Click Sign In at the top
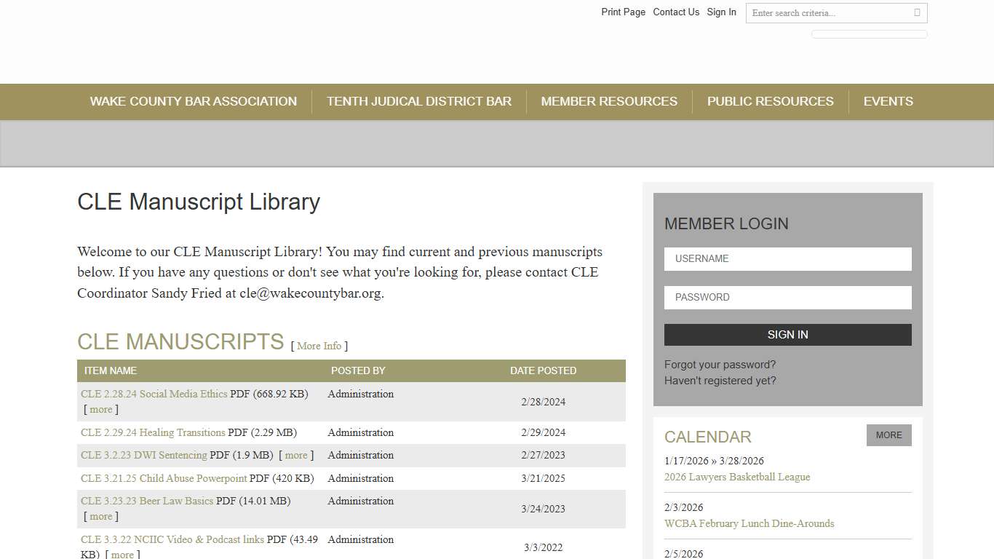 [x=721, y=12]
